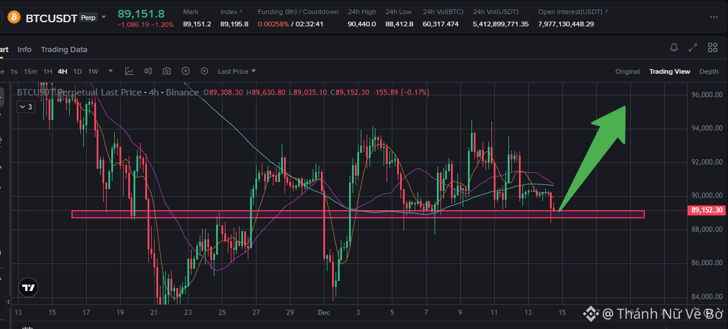Select the 15m timeframe
The image size is (728, 329).
(30, 71)
